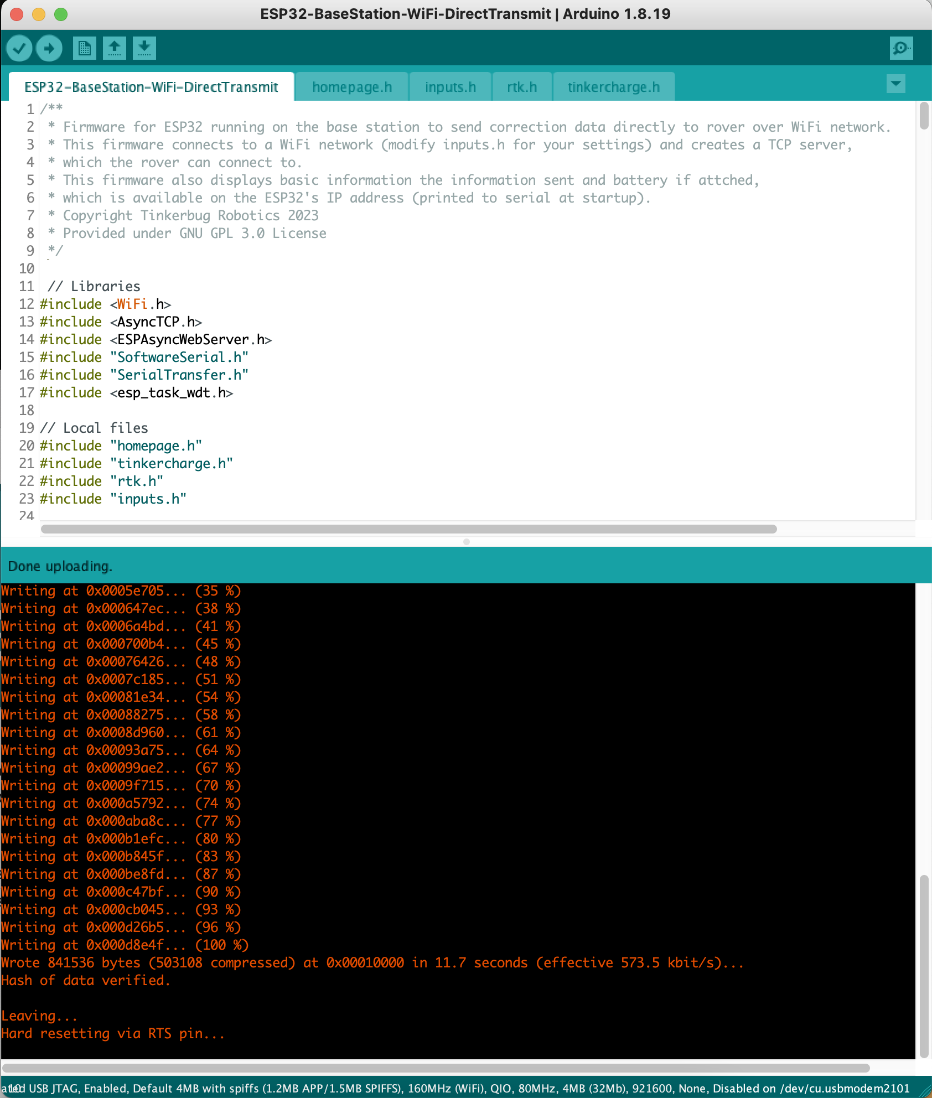Open the Serial Monitor magnifier icon

pos(901,48)
